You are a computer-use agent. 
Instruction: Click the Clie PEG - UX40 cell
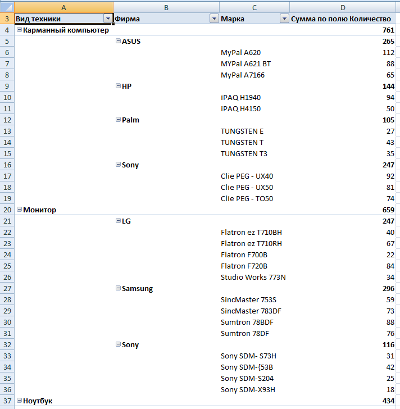254,176
